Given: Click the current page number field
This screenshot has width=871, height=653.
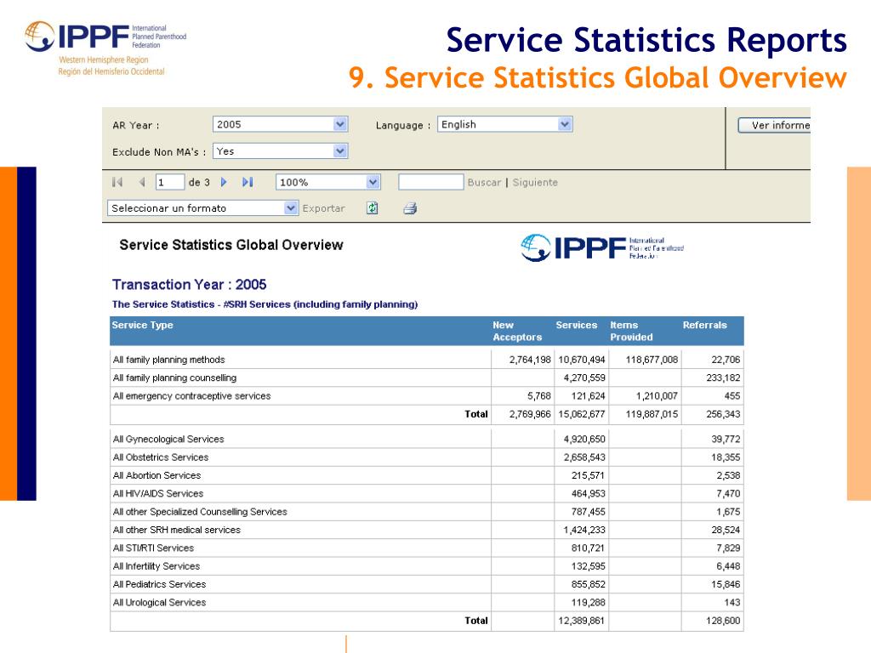Looking at the screenshot, I should click(169, 182).
